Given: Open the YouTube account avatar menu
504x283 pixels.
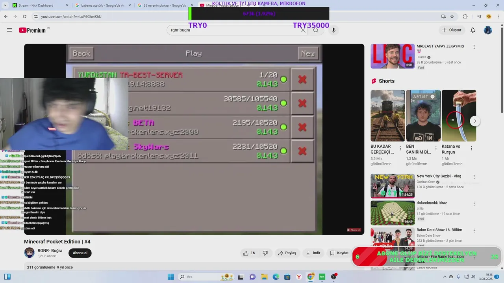Looking at the screenshot, I should coord(488,30).
